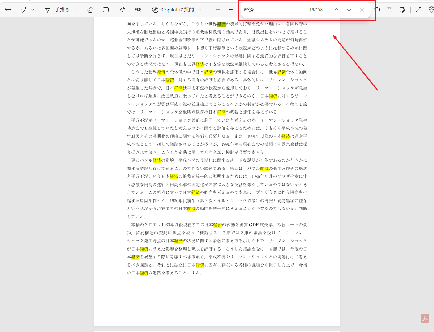
Task: Click the 19/158 match counter
Action: click(x=316, y=10)
